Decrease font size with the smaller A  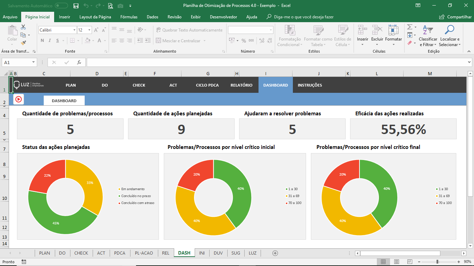103,30
